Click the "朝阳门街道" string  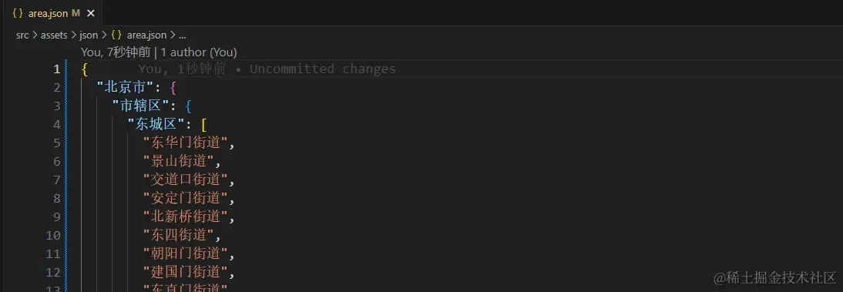(186, 253)
